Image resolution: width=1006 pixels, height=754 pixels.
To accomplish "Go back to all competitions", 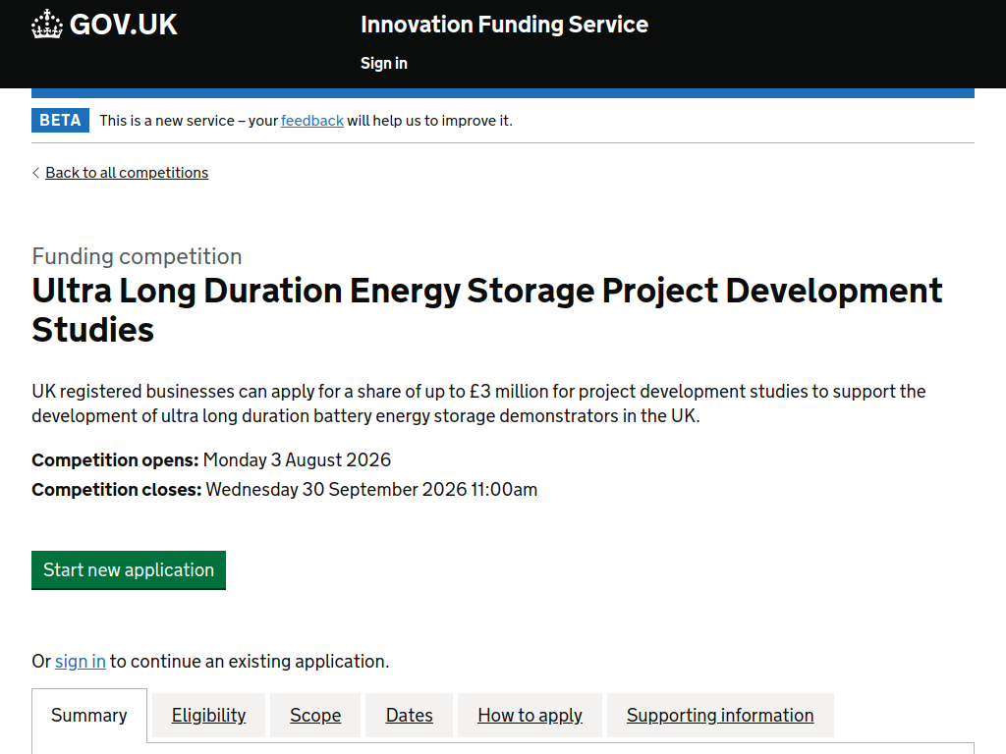I will click(x=127, y=173).
